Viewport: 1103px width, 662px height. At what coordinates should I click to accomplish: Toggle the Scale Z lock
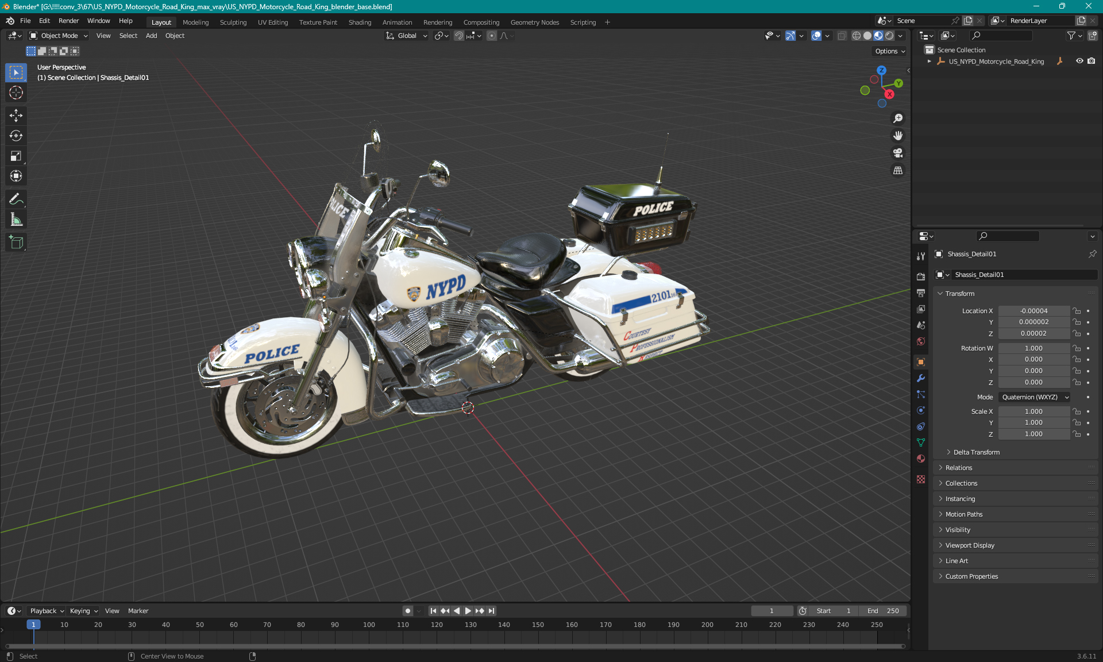(1077, 434)
